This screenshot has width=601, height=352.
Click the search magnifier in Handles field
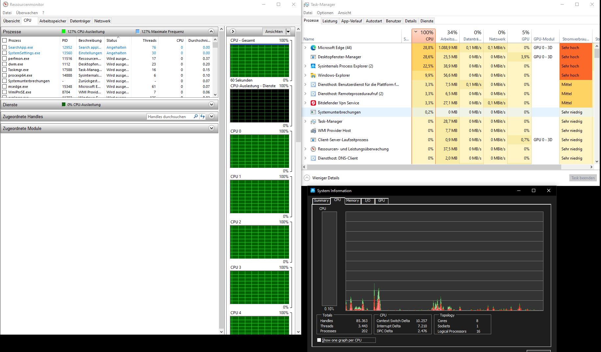[196, 116]
